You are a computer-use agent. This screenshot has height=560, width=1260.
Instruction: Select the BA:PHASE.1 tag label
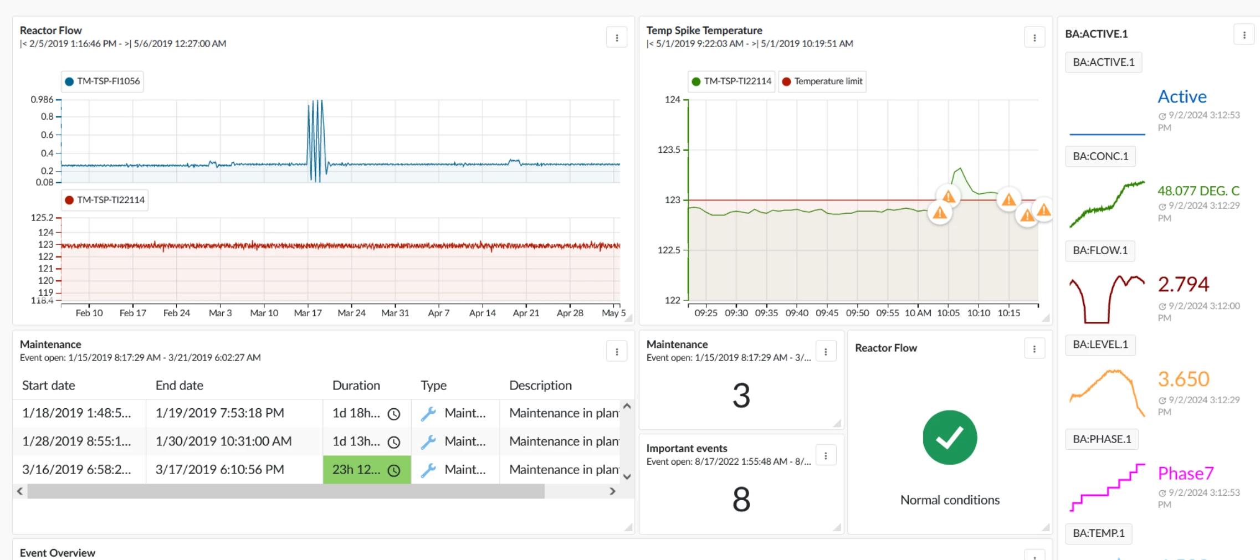[1102, 439]
